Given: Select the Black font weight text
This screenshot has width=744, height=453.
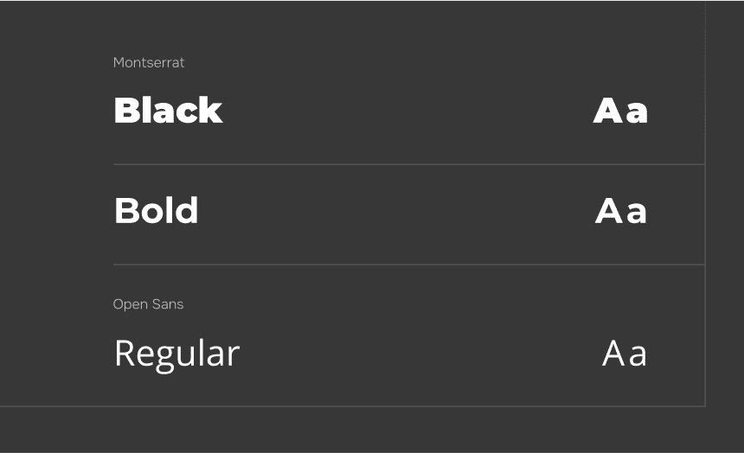Looking at the screenshot, I should pos(168,111).
